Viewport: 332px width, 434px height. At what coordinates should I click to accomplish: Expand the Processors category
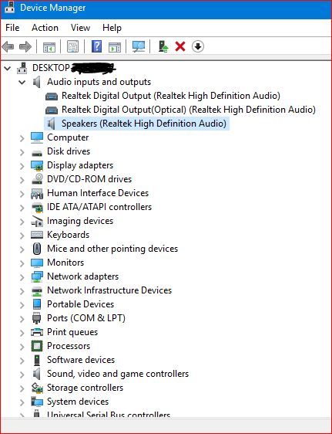(22, 346)
